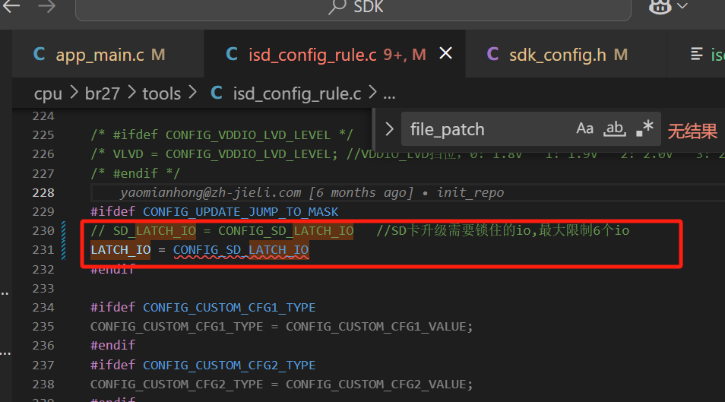Image resolution: width=725 pixels, height=402 pixels.
Task: Click the breadcrumb ellipsis symbol
Action: pyautogui.click(x=389, y=95)
